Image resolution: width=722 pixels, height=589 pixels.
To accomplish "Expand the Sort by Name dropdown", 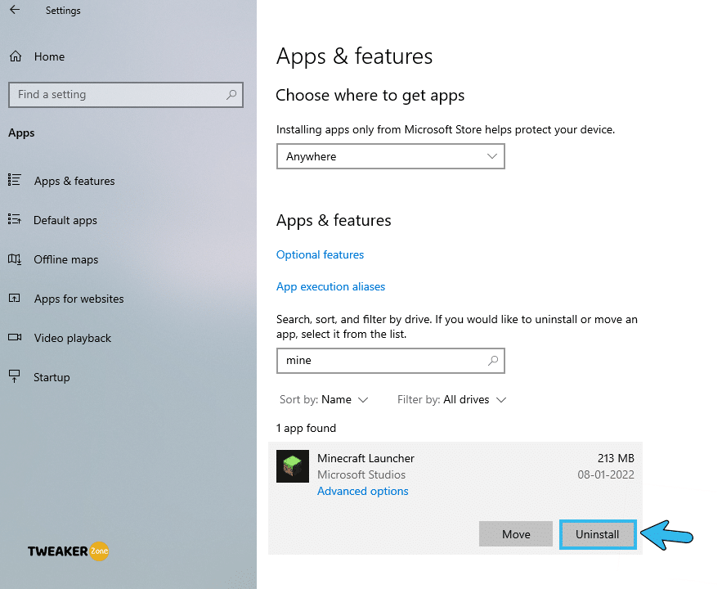I will (x=324, y=399).
